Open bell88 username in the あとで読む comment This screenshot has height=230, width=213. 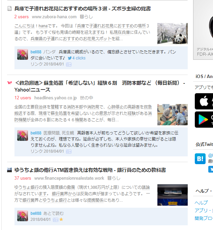pyautogui.click(x=36, y=213)
